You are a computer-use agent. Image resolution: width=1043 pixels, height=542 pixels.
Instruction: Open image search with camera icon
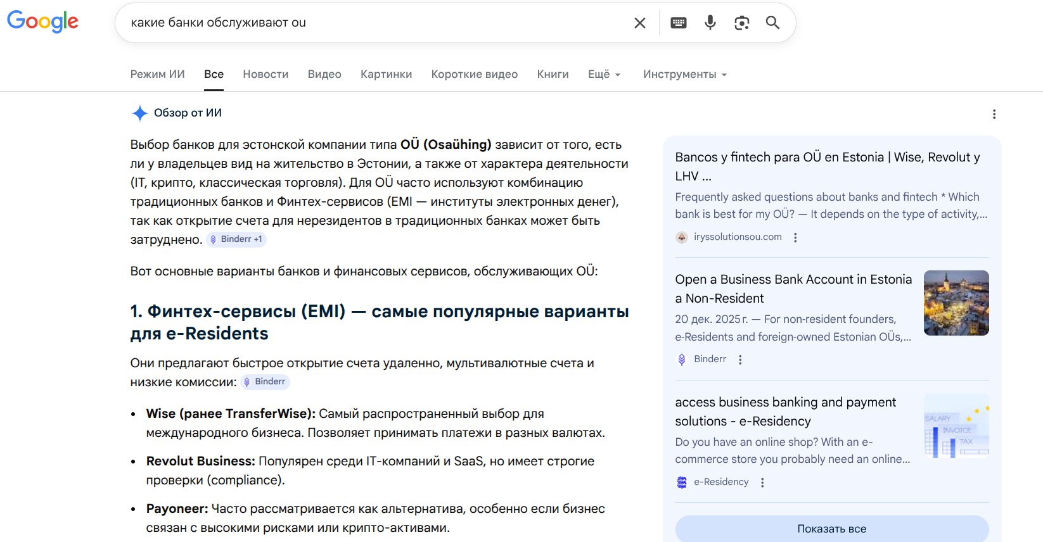click(741, 23)
